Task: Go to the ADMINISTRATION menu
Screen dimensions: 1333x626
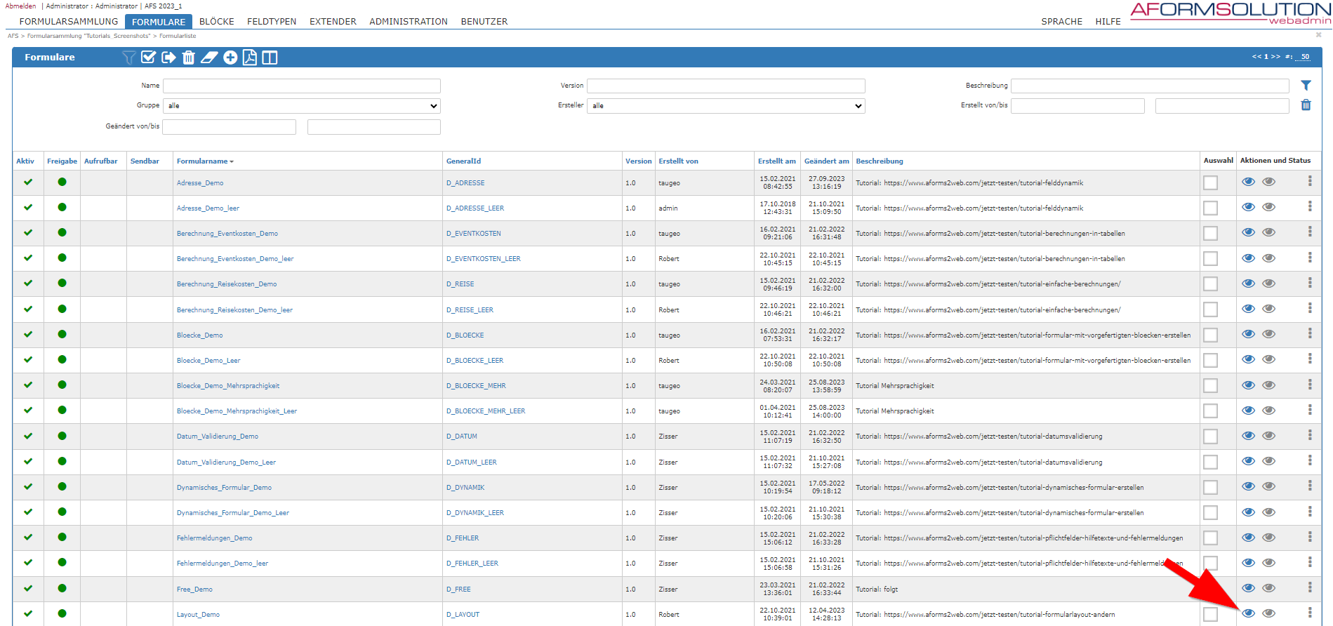Action: tap(409, 22)
